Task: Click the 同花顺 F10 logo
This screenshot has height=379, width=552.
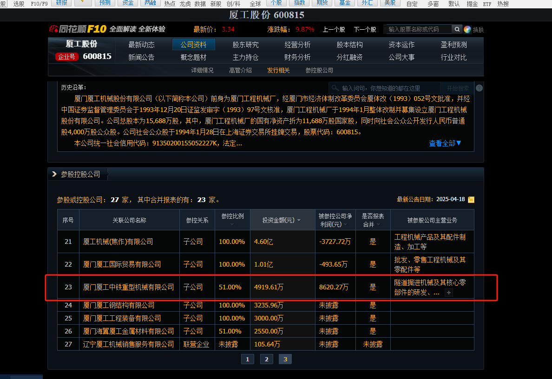Action: [78, 29]
